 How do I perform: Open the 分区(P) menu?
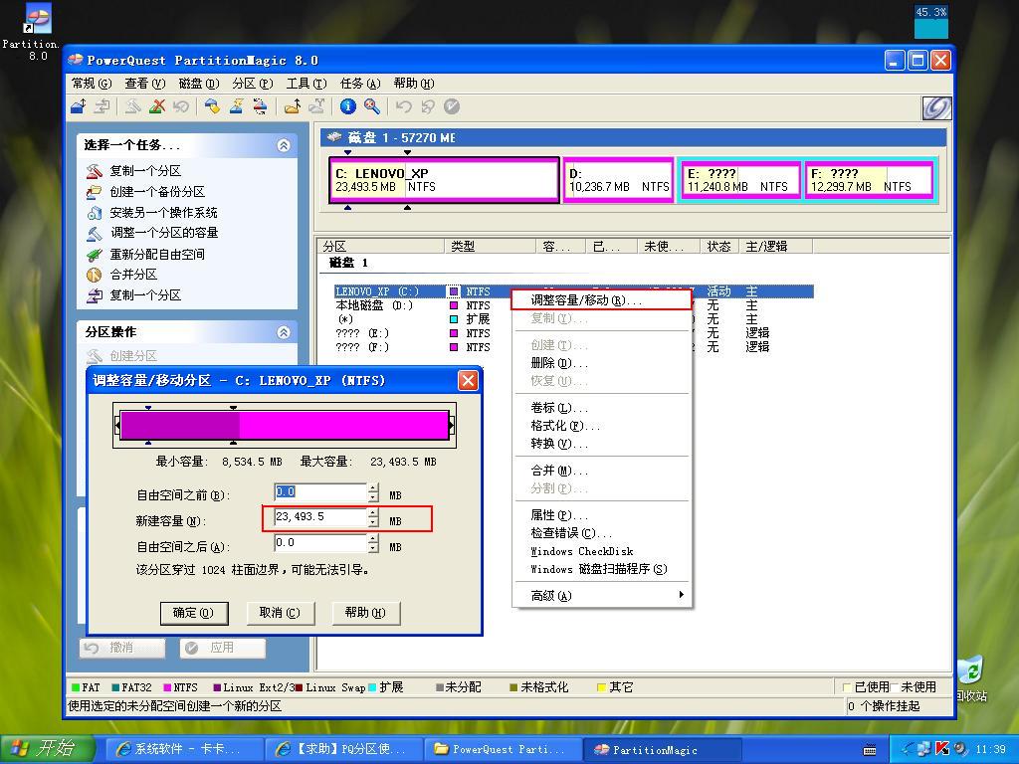[252, 84]
